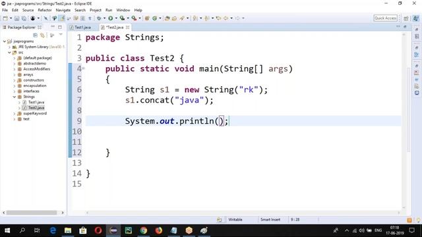
Task: Click the Skip All Breakpoints icon
Action: [x=45, y=18]
